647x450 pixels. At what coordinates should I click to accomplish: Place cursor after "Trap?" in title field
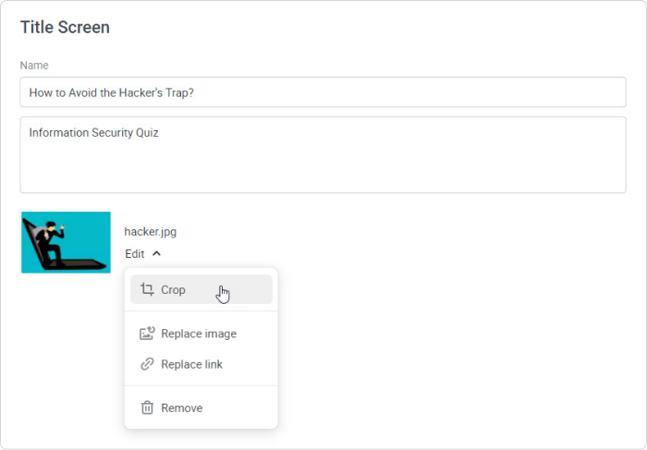pyautogui.click(x=196, y=92)
